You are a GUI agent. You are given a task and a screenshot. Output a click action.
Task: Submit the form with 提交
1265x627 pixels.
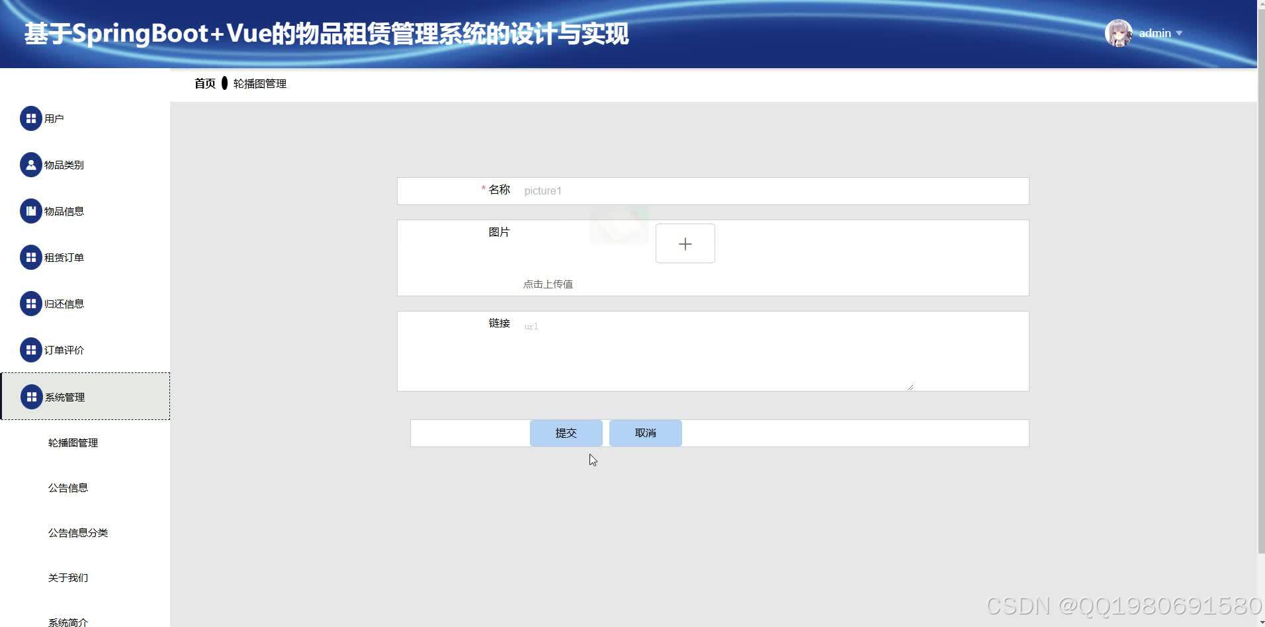566,433
